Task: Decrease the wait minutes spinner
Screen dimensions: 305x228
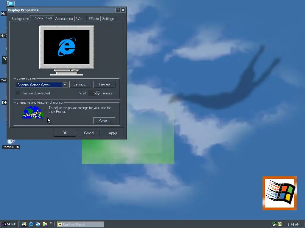Action: click(x=98, y=94)
